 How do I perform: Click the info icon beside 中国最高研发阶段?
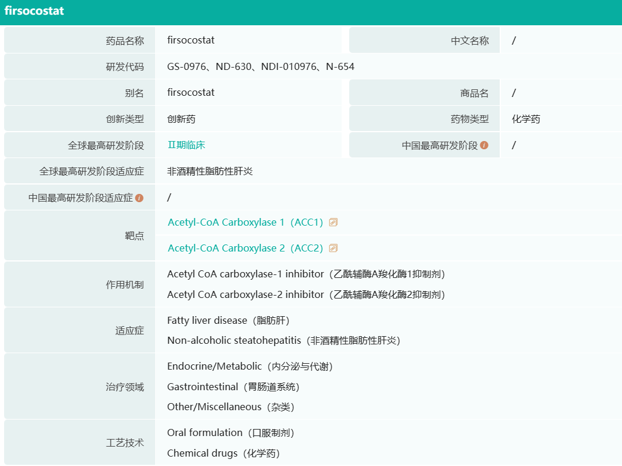tap(484, 145)
